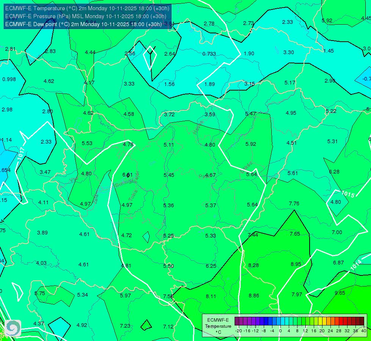The width and height of the screenshot is (371, 341).
Task: Click the 9.65 temperature value
Action: (340, 293)
